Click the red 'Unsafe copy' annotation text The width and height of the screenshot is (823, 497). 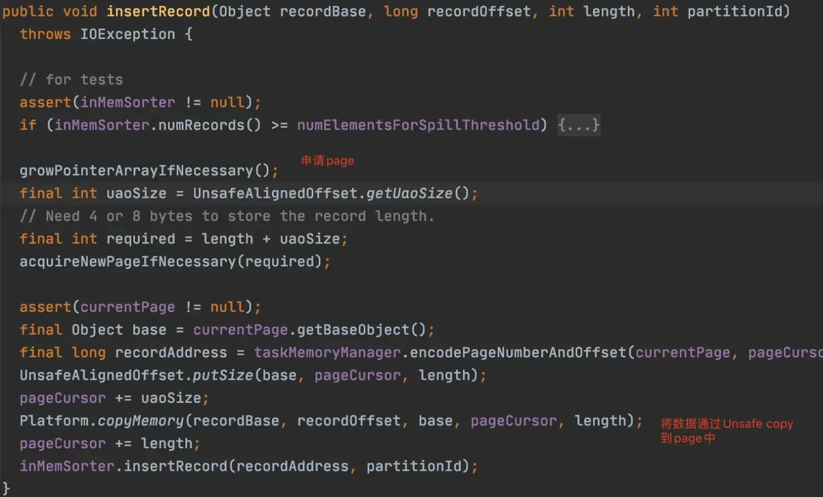point(758,424)
